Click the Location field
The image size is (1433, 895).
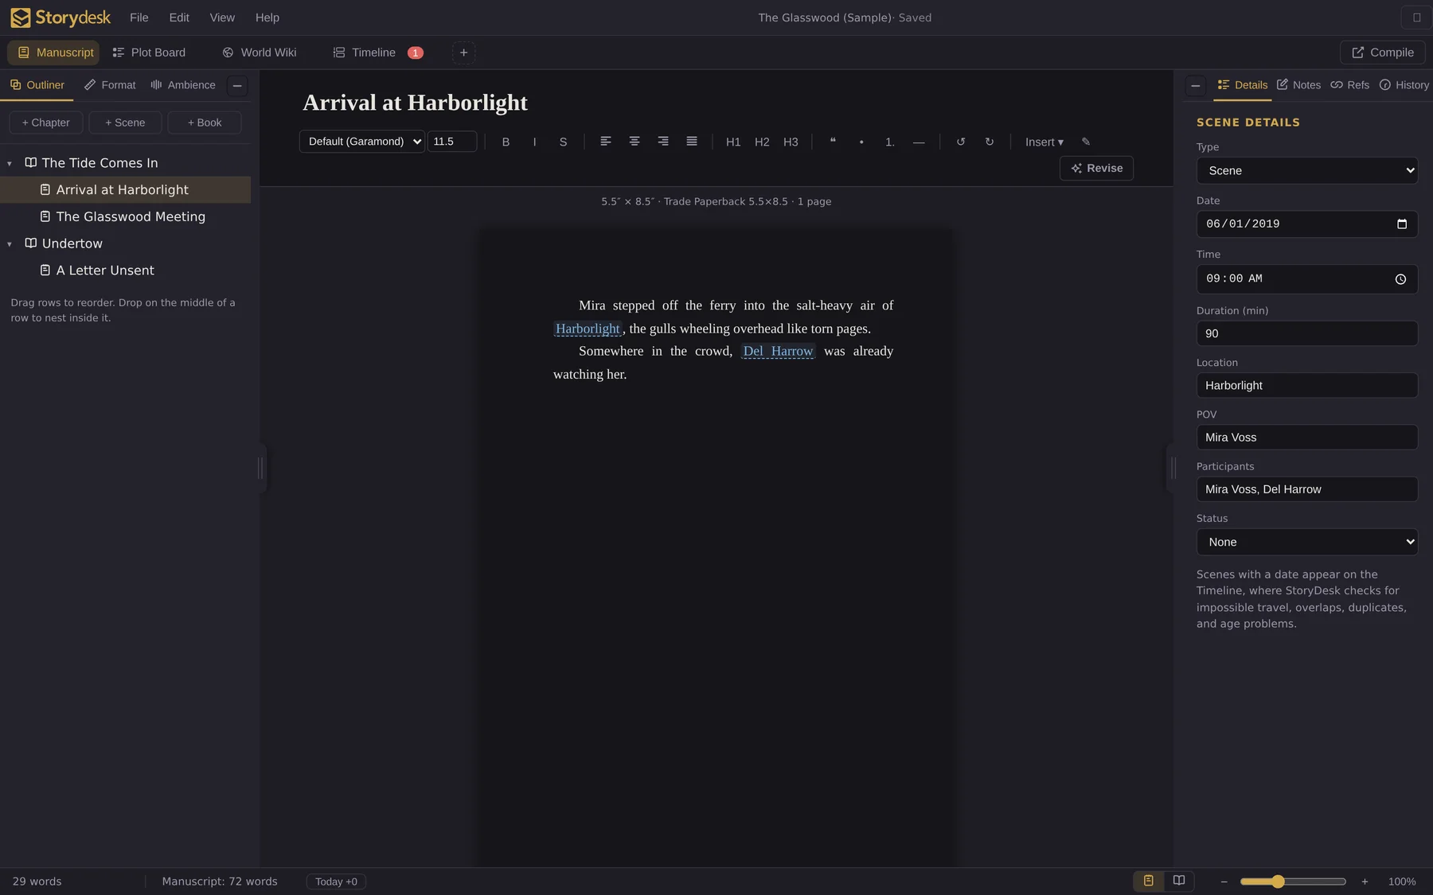point(1307,385)
